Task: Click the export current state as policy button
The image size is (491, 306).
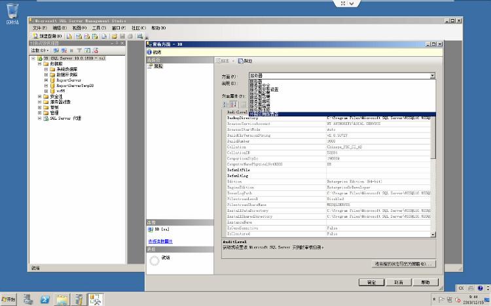Action: pos(403,263)
